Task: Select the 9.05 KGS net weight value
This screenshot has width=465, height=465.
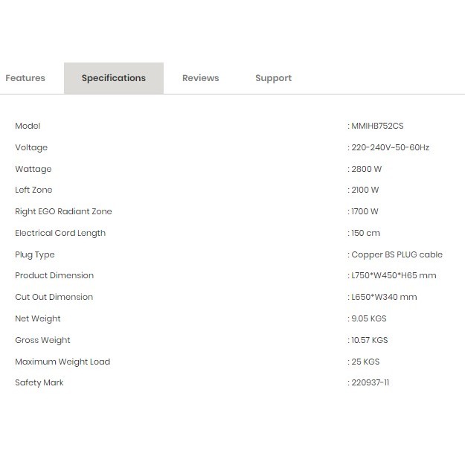Action: point(368,319)
